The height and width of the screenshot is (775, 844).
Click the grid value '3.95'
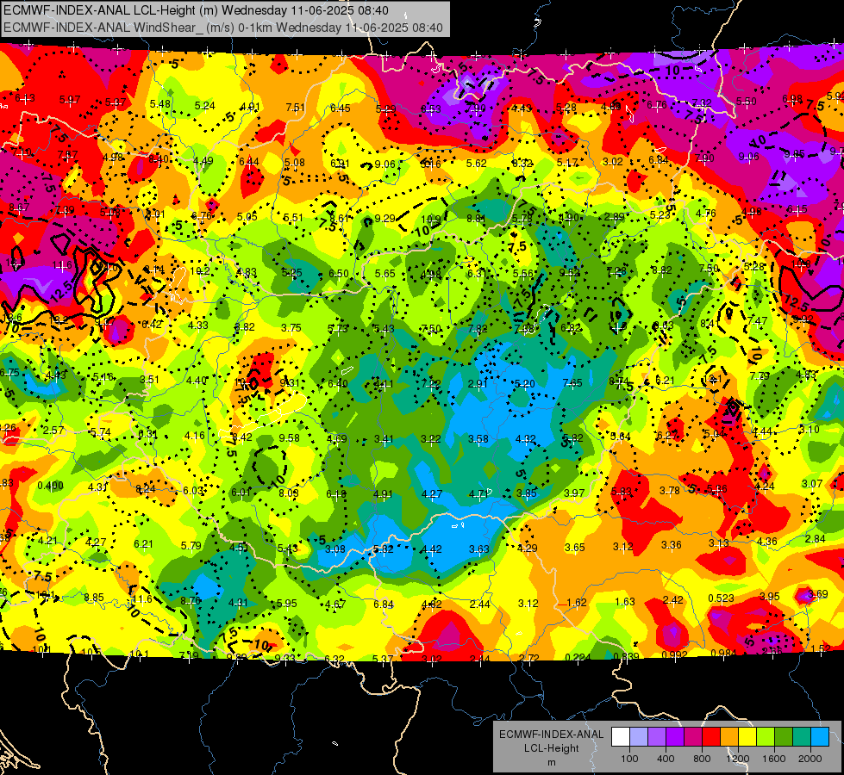point(770,596)
